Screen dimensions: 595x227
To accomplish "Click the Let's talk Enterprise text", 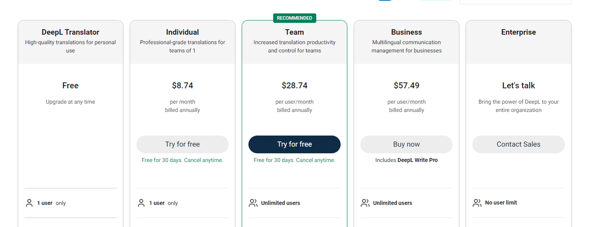I will click(518, 86).
